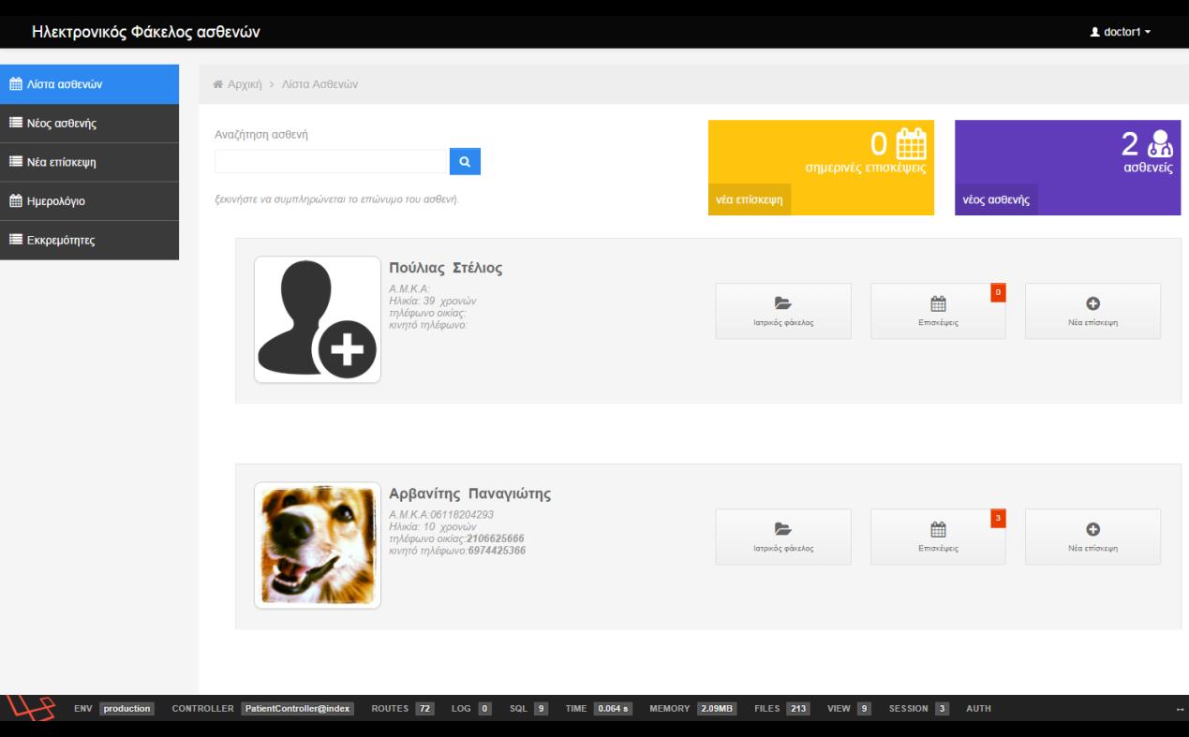Click mobile number 6974425366

click(497, 550)
